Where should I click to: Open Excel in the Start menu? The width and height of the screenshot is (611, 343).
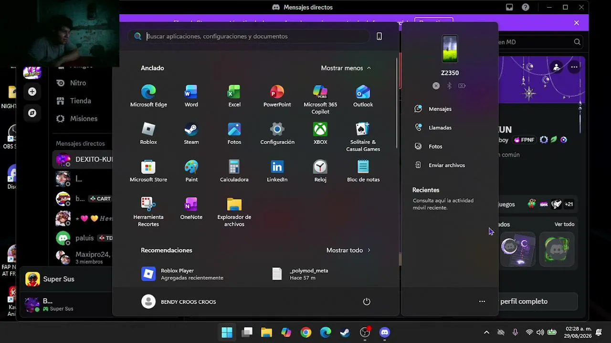(x=234, y=96)
